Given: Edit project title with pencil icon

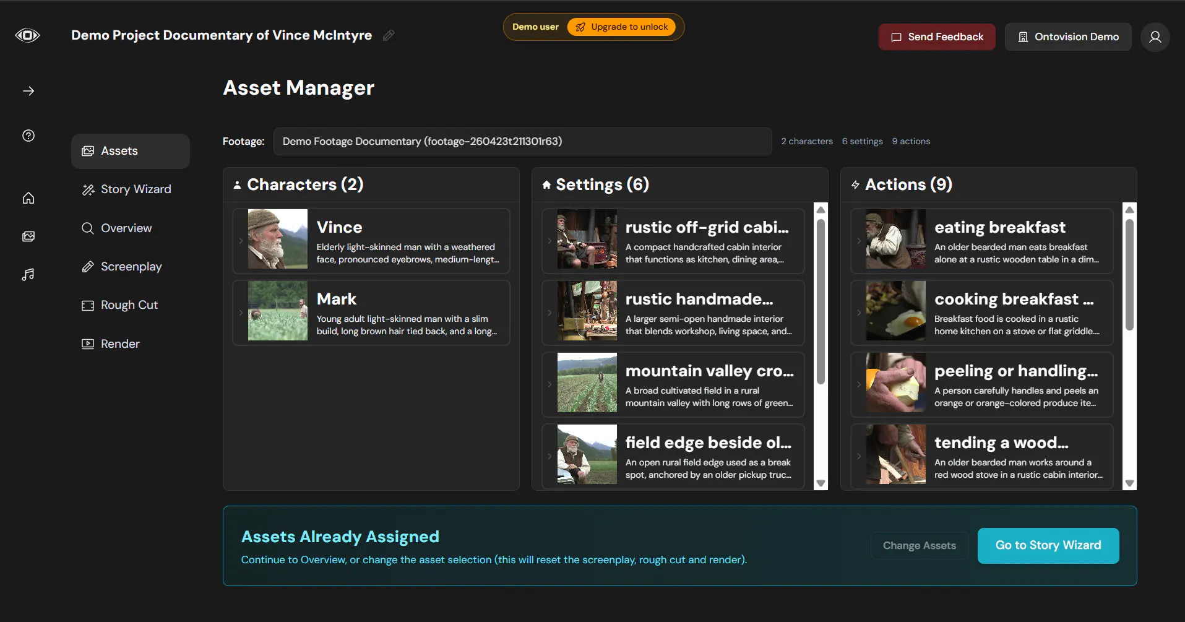Looking at the screenshot, I should pyautogui.click(x=389, y=35).
